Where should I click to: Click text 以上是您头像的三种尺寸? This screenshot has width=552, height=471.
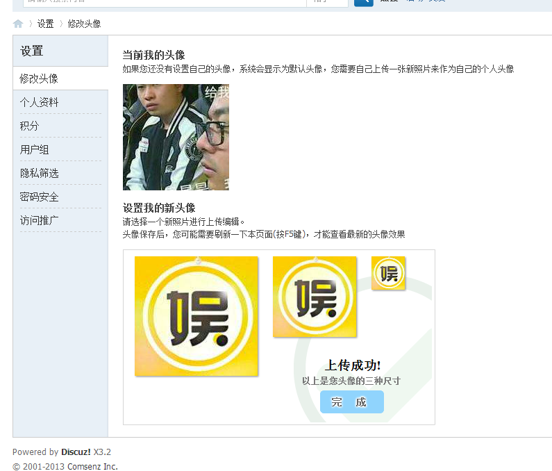tap(351, 381)
